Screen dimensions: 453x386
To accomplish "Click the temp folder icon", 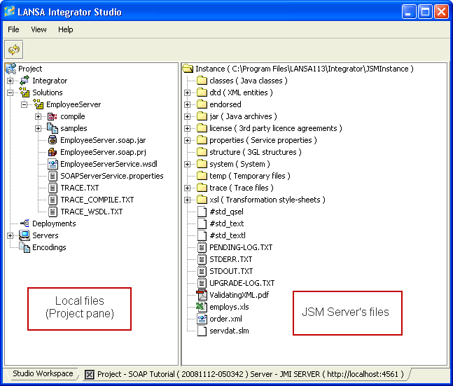I will (x=202, y=176).
